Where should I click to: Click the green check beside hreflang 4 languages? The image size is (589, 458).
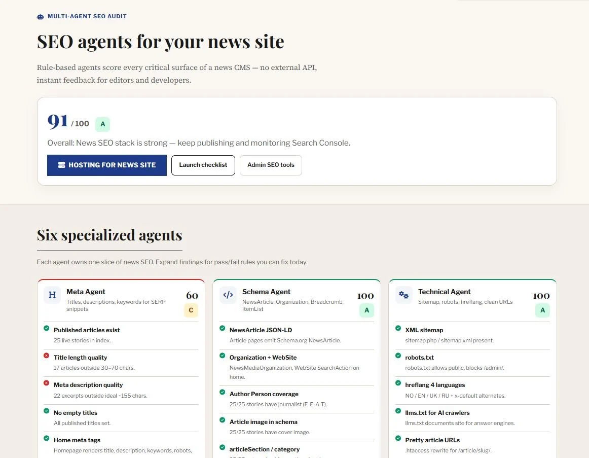click(398, 383)
